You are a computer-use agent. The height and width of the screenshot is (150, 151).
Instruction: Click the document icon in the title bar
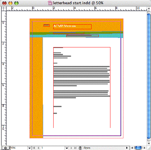click(x=50, y=3)
